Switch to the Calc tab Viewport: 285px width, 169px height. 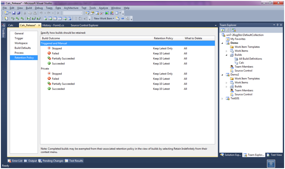click(x=11, y=25)
